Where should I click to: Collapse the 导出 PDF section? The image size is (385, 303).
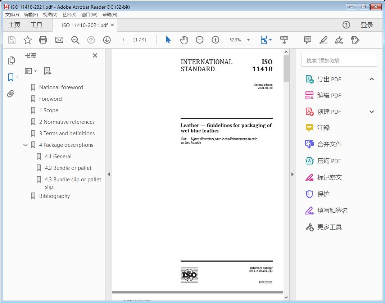pos(372,79)
